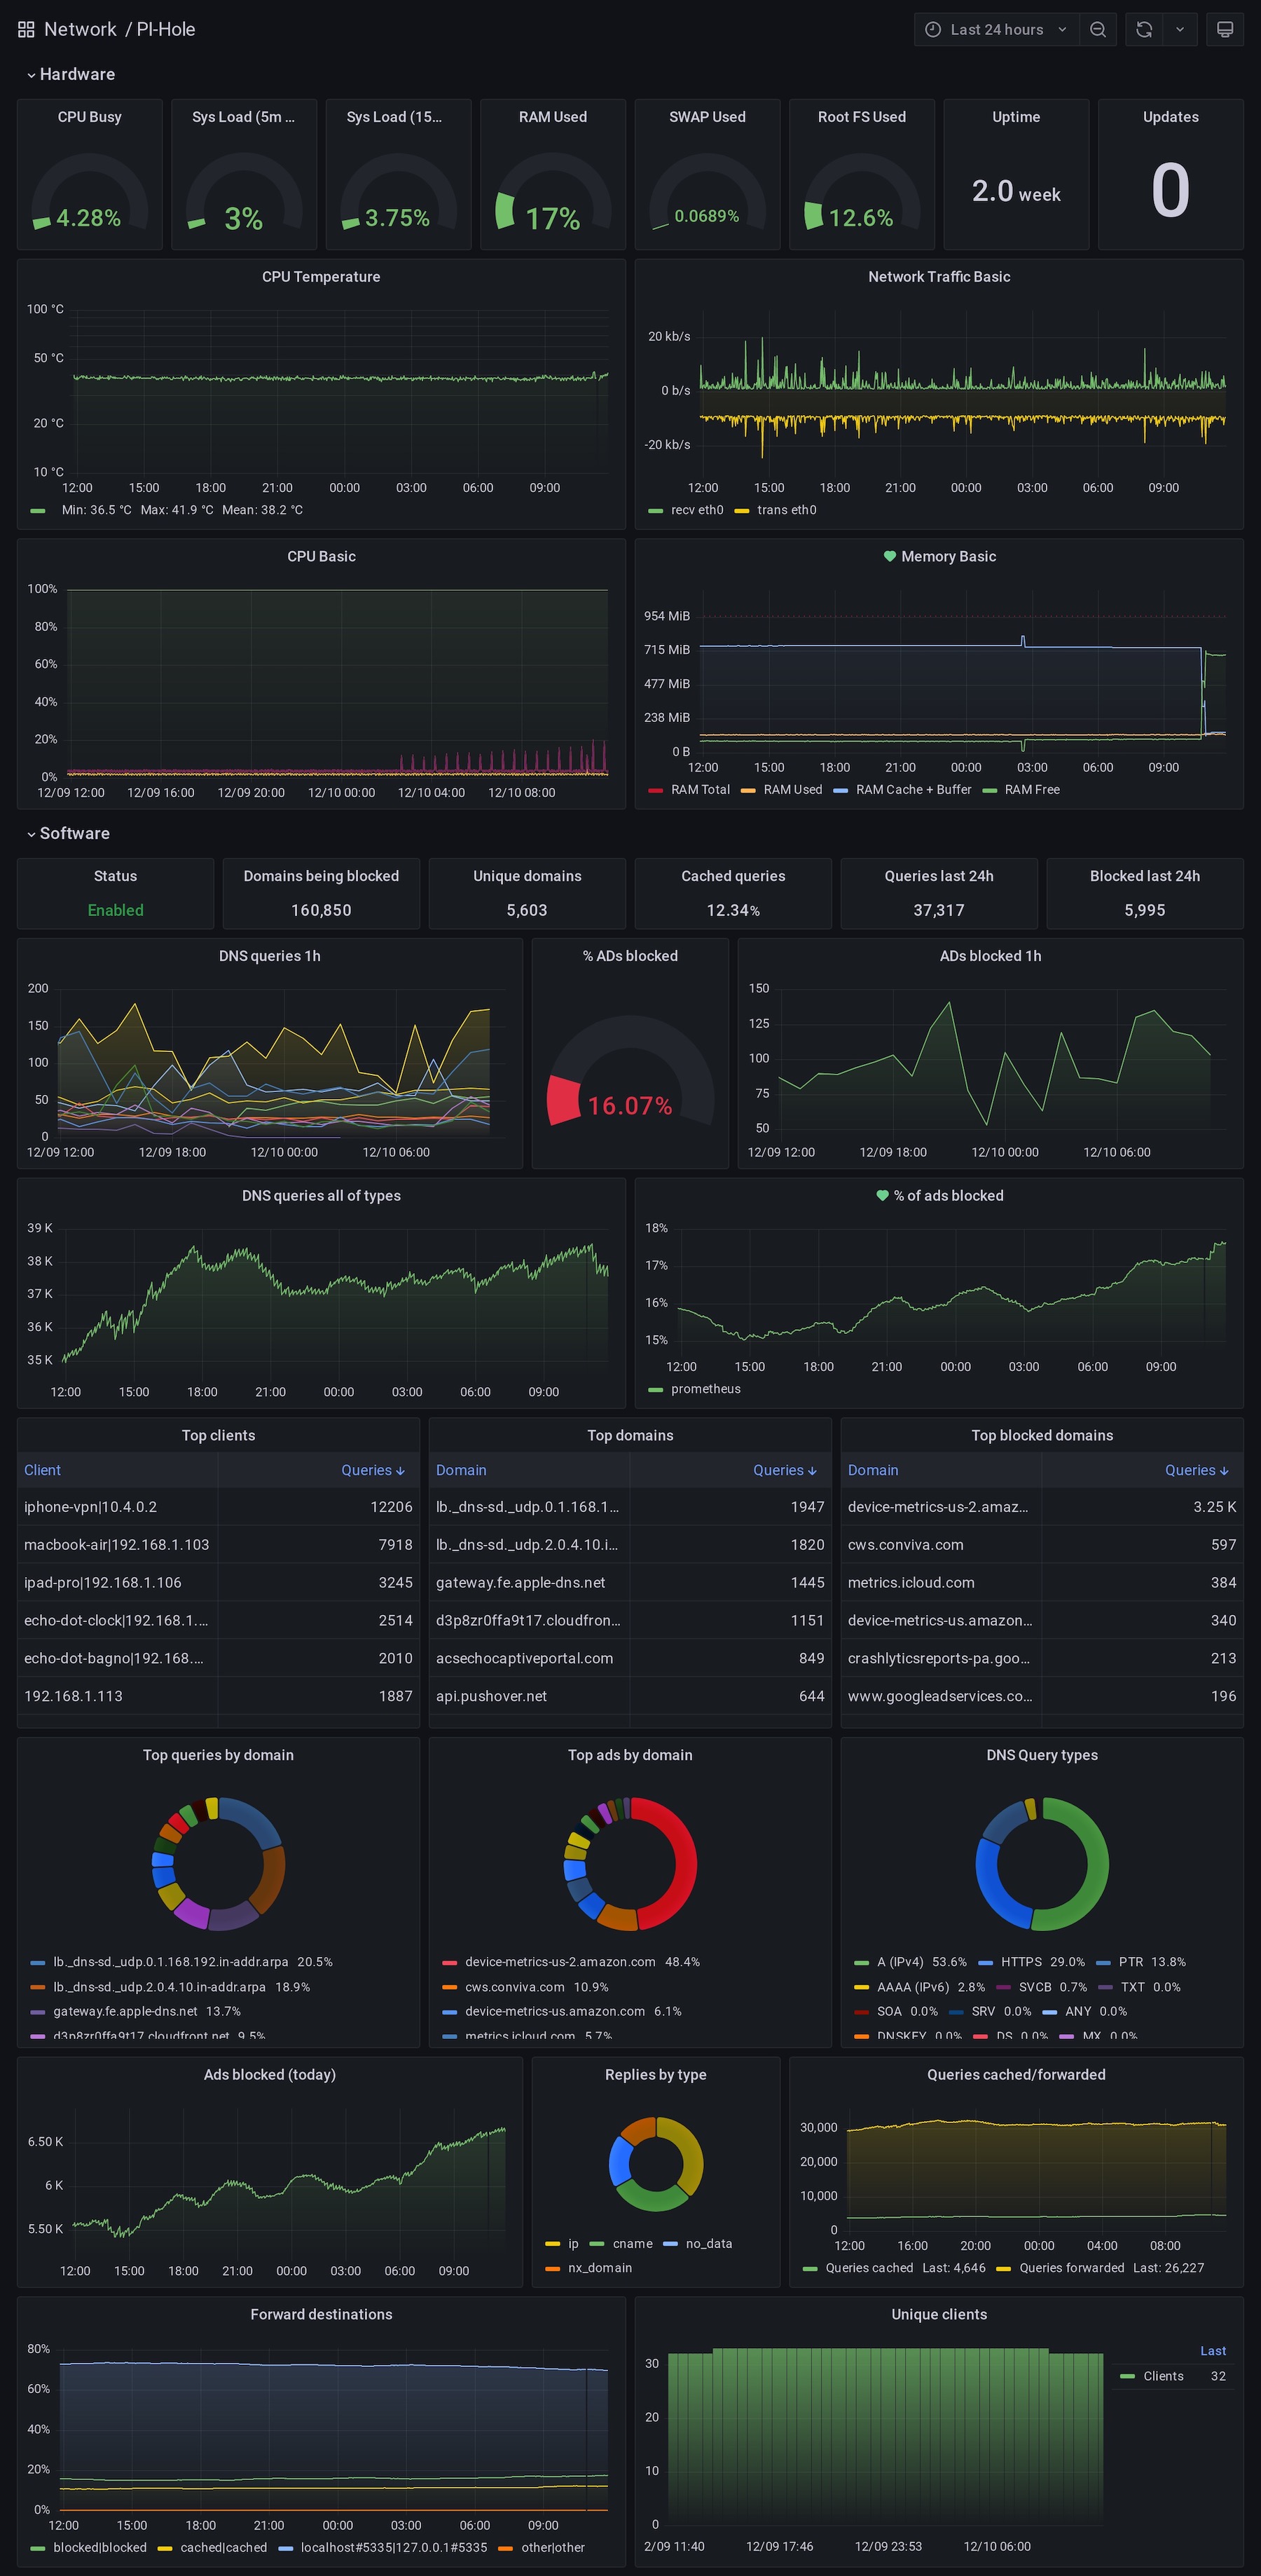Sort Top clients by Queries column
Screen dimensions: 1261x2576
[x=373, y=1470]
